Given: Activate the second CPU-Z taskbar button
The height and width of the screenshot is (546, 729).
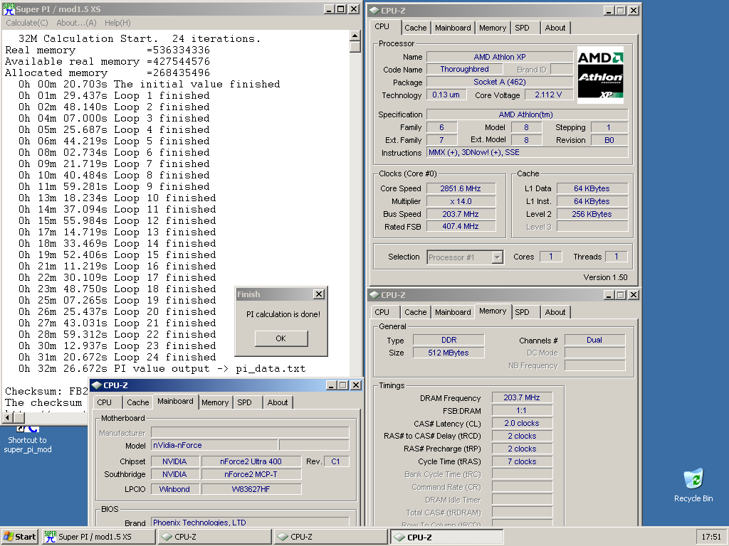Looking at the screenshot, I should [330, 537].
